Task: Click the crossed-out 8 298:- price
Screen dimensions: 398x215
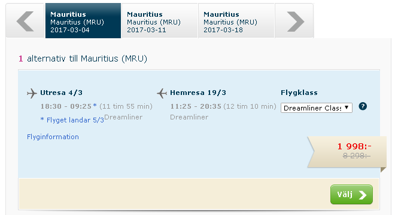Action: [x=356, y=155]
